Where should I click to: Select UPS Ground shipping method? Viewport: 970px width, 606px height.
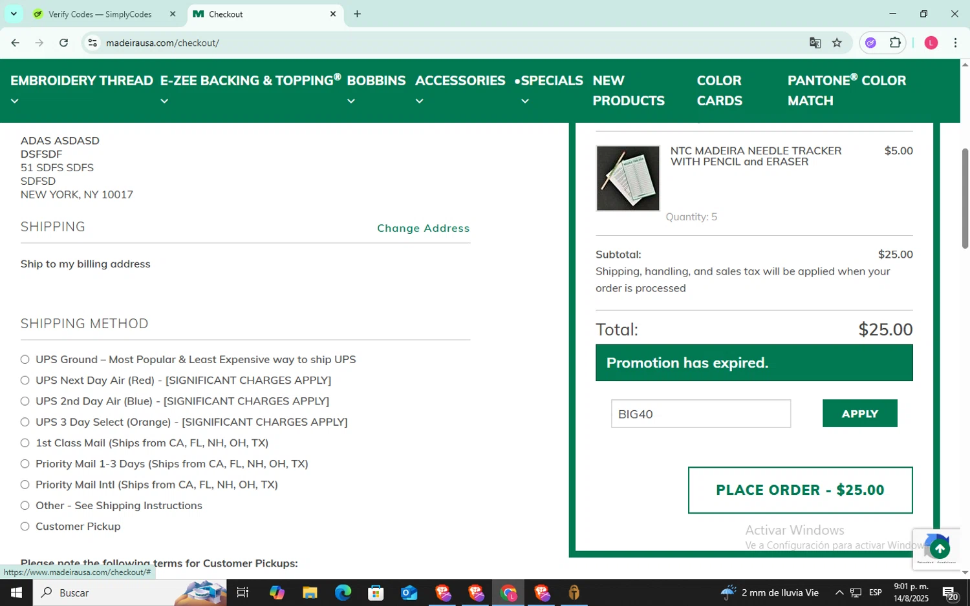click(x=25, y=359)
